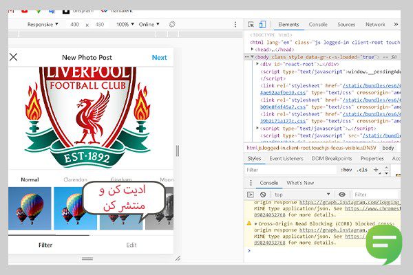
Task: Switch to the Console tab in DevTools top bar
Action: coord(318,25)
